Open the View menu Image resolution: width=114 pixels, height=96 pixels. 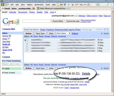point(23,5)
